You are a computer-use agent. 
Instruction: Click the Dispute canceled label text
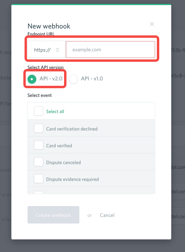[63, 163]
